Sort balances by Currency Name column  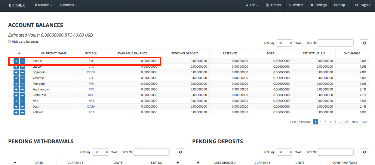coord(54,53)
